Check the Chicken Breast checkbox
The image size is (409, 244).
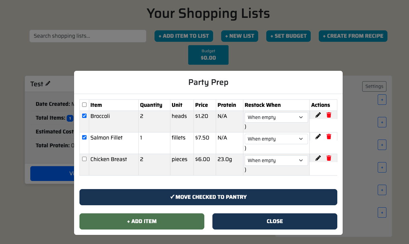[x=84, y=159]
